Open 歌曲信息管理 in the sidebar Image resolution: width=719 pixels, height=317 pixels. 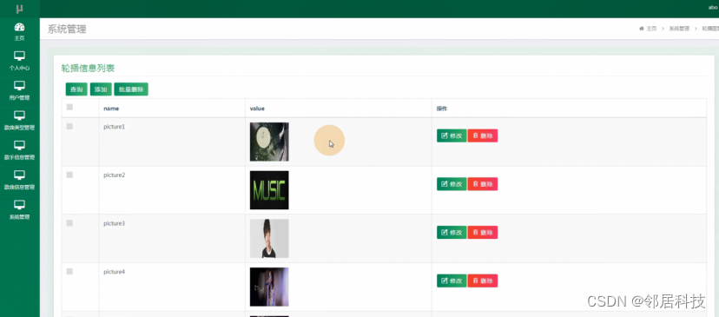(19, 181)
